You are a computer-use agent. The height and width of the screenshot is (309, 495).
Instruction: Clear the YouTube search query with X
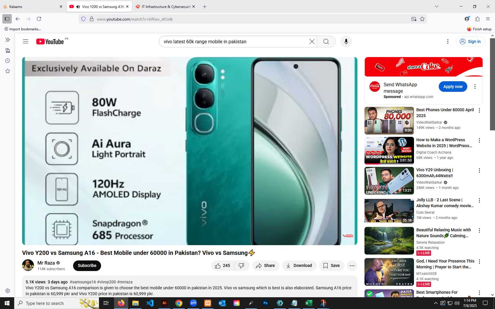312,41
